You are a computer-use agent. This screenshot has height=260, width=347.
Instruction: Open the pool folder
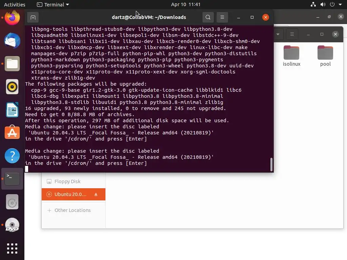tap(325, 56)
